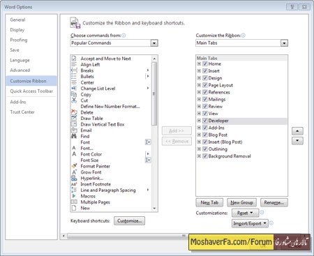Expand the Review tab tree node
Image resolution: width=314 pixels, height=256 pixels.
click(199, 106)
